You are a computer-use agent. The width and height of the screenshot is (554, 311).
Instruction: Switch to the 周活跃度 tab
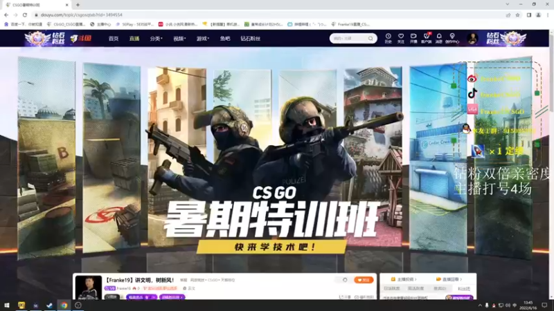coord(415,288)
